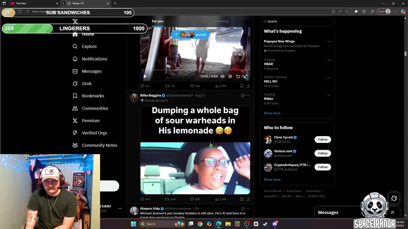This screenshot has width=408, height=229.
Task: Click the X search field
Action: click(x=297, y=21)
